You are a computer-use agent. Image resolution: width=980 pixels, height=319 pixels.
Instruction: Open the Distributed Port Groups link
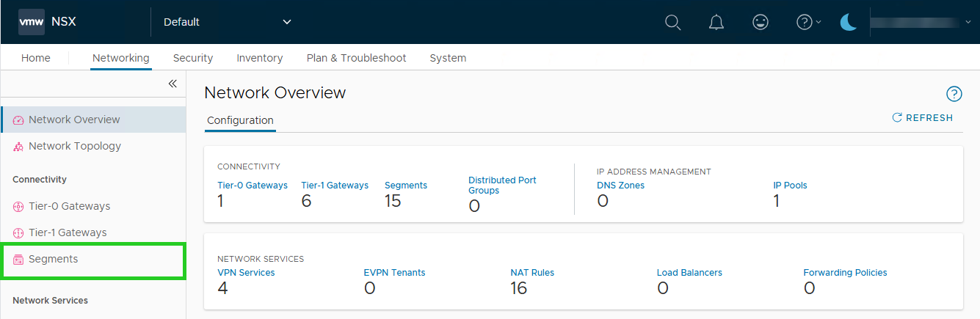[502, 186]
